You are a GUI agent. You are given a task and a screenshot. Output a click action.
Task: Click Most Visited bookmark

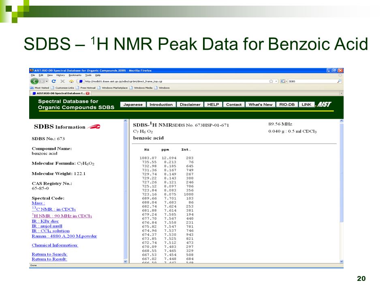coord(40,88)
